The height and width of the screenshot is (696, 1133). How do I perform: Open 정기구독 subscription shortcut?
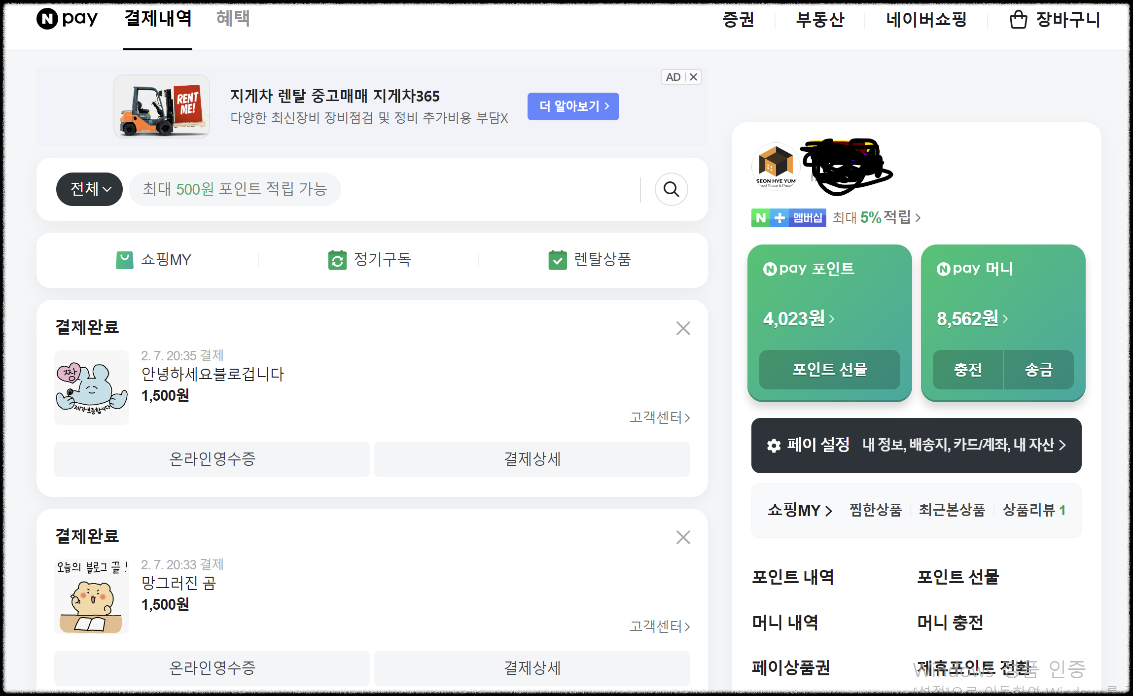click(x=370, y=260)
